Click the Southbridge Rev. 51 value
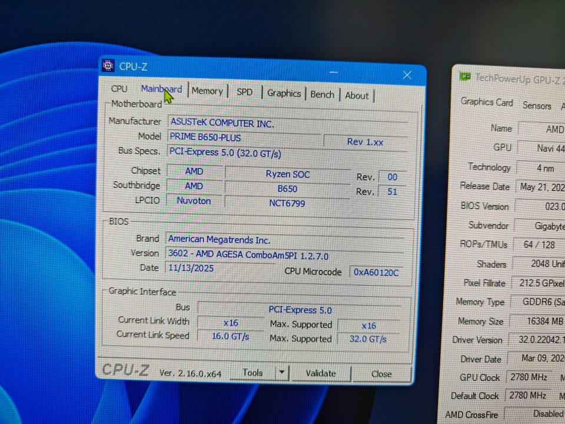 pyautogui.click(x=392, y=191)
